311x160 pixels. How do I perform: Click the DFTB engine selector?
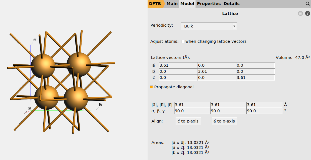pyautogui.click(x=155, y=4)
